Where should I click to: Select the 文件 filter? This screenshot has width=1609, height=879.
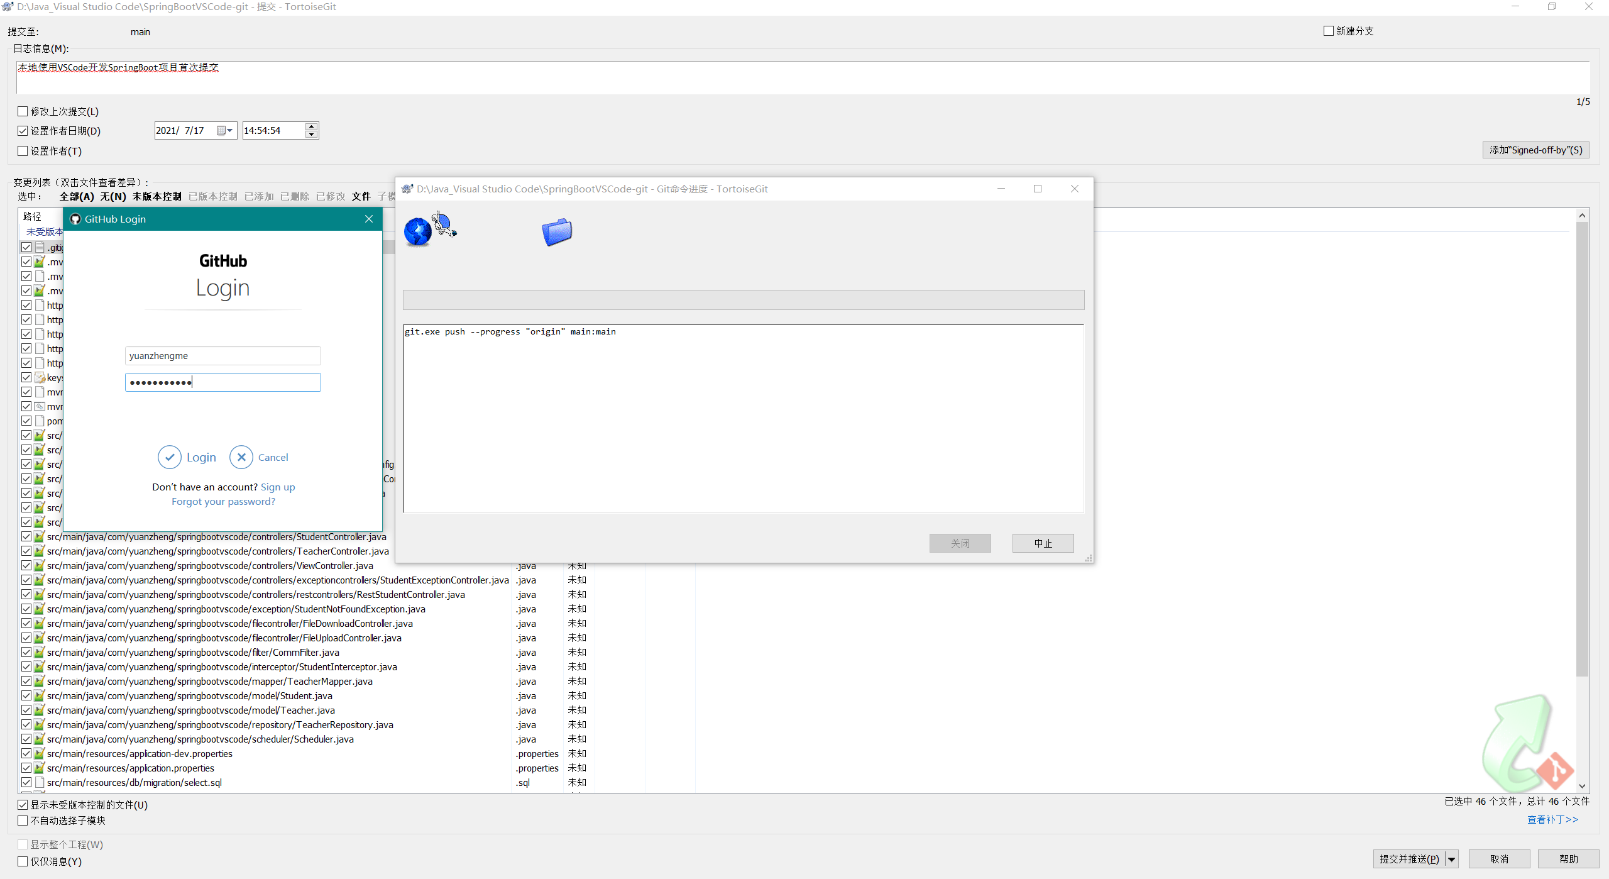[361, 196]
